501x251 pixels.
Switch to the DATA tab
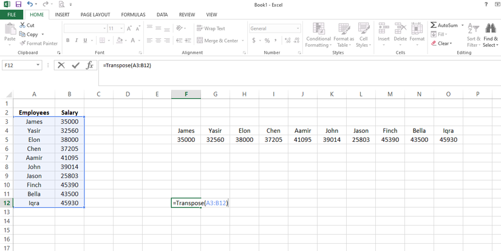(162, 15)
